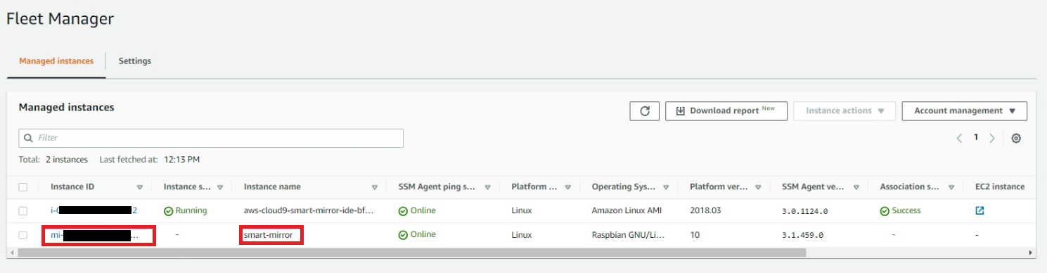Select all instances header checkbox
The height and width of the screenshot is (273, 1047).
[x=23, y=187]
